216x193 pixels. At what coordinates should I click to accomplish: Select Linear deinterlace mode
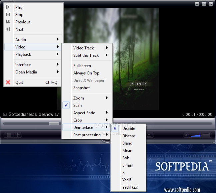point(128,165)
